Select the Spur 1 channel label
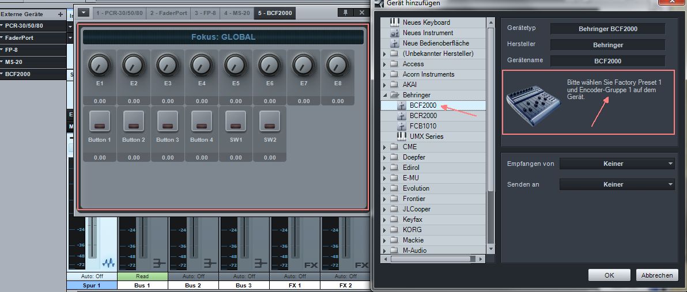 [92, 286]
